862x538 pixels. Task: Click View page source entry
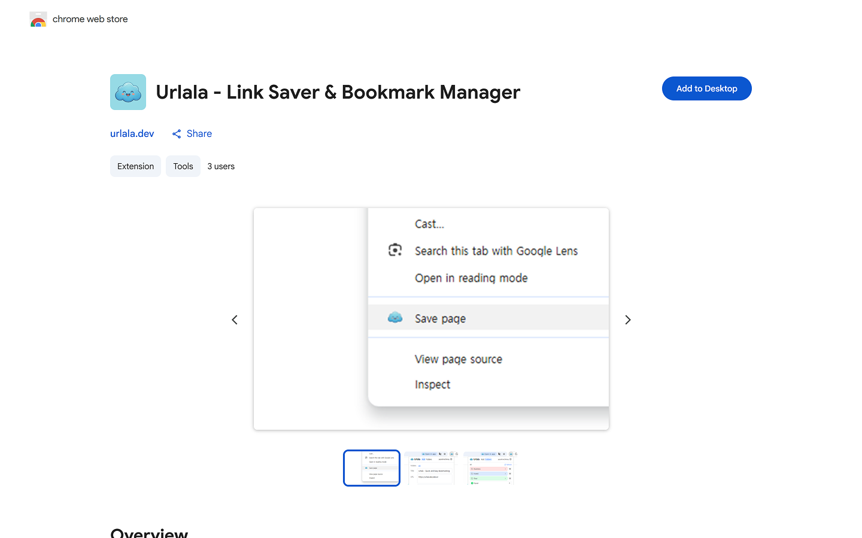pos(459,359)
